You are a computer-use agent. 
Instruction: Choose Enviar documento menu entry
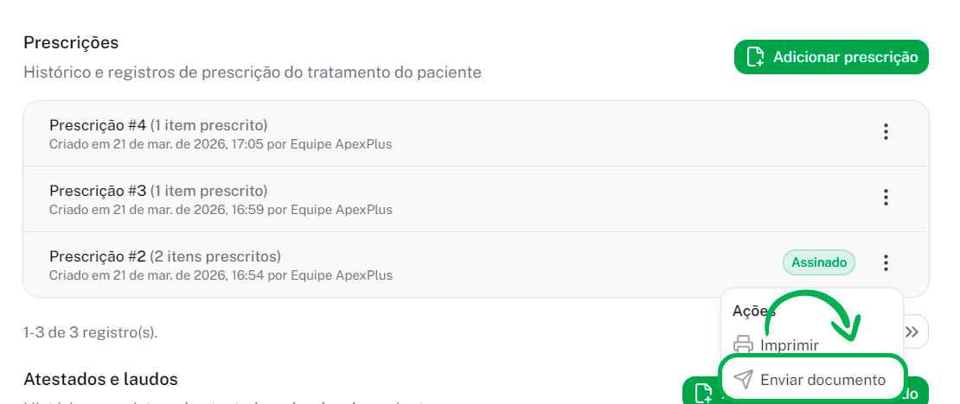click(822, 380)
